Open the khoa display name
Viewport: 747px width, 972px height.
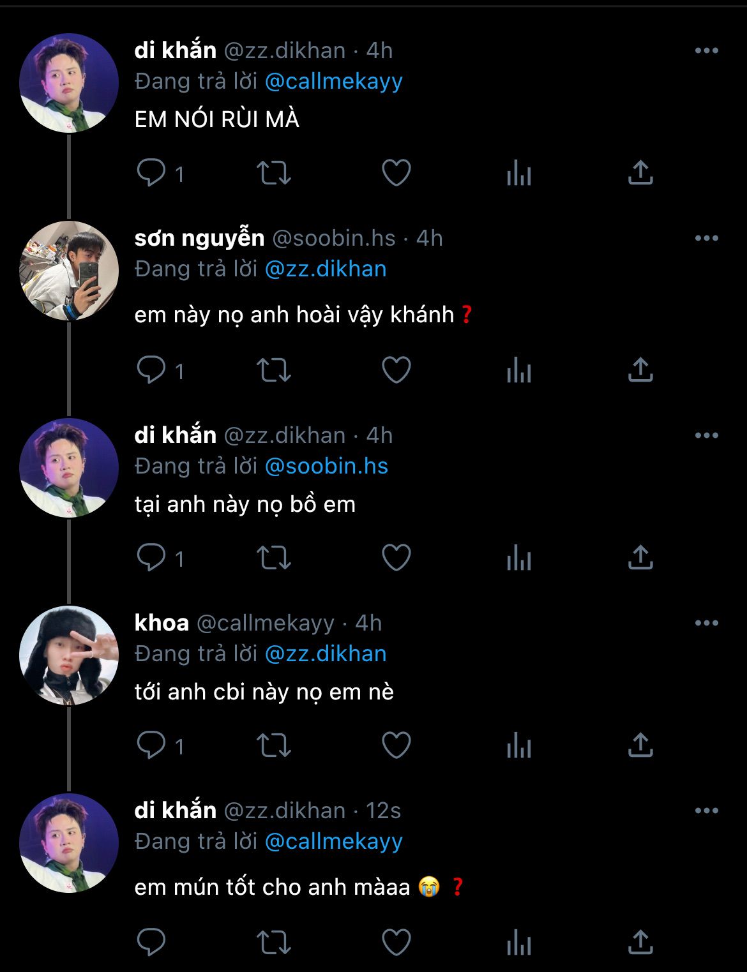(162, 623)
